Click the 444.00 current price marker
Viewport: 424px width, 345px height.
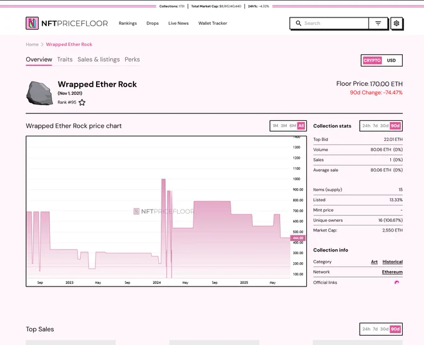point(298,238)
